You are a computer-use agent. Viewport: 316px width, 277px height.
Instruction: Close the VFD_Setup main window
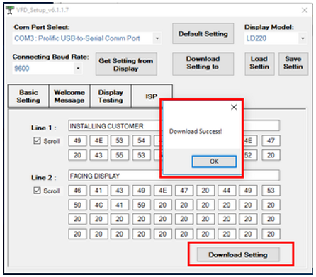[x=305, y=10]
